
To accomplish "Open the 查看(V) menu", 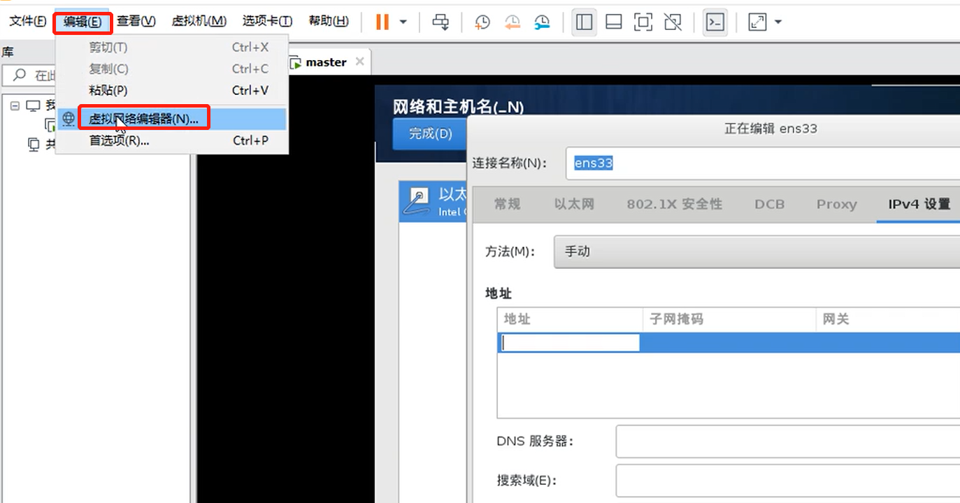I will pyautogui.click(x=136, y=22).
